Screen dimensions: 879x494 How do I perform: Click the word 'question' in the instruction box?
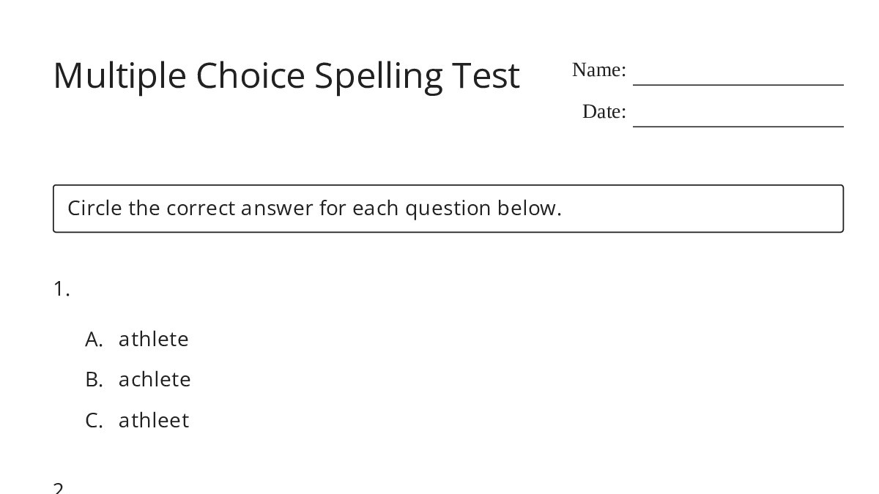(x=448, y=209)
